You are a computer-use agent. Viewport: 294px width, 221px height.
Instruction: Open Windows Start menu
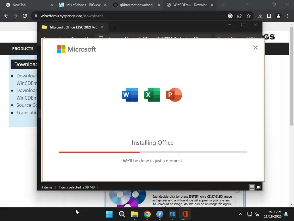coord(109,214)
